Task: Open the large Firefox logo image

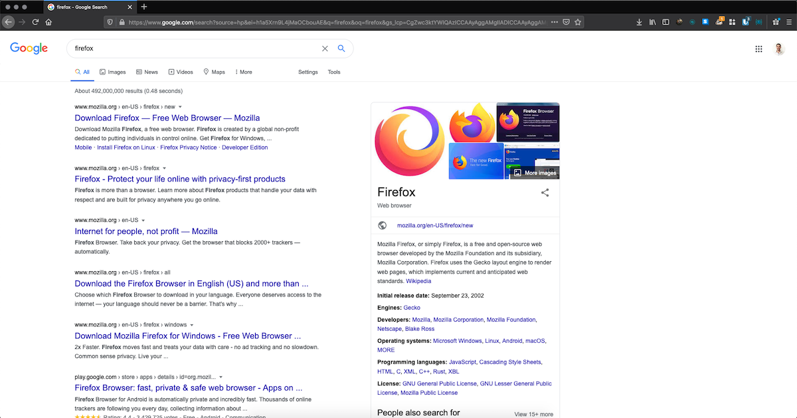Action: pos(411,142)
